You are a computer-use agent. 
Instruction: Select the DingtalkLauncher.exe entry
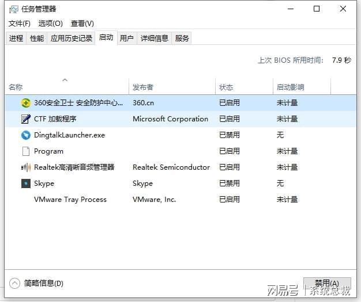tap(70, 135)
